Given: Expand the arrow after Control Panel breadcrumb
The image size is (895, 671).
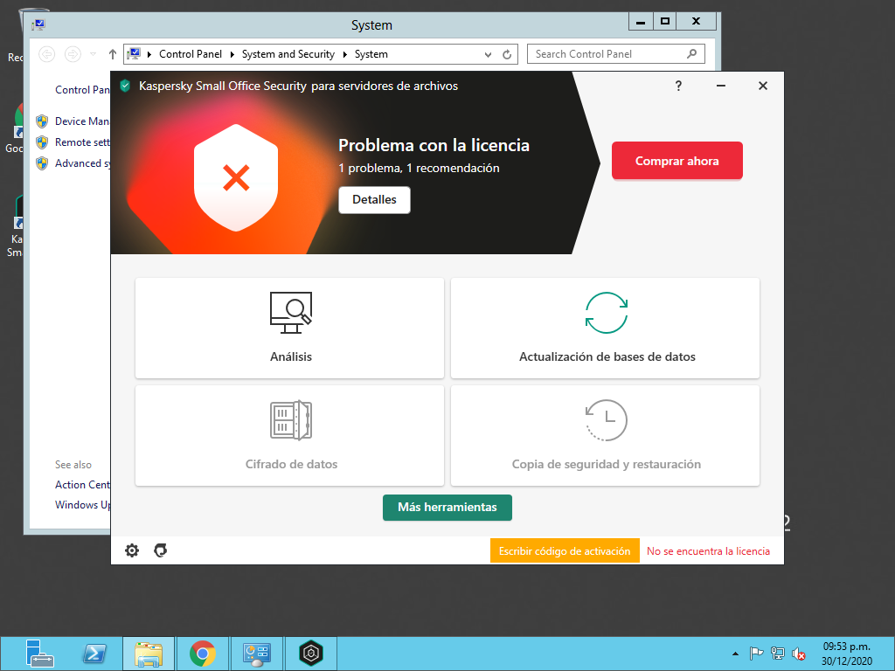Looking at the screenshot, I should (x=232, y=54).
